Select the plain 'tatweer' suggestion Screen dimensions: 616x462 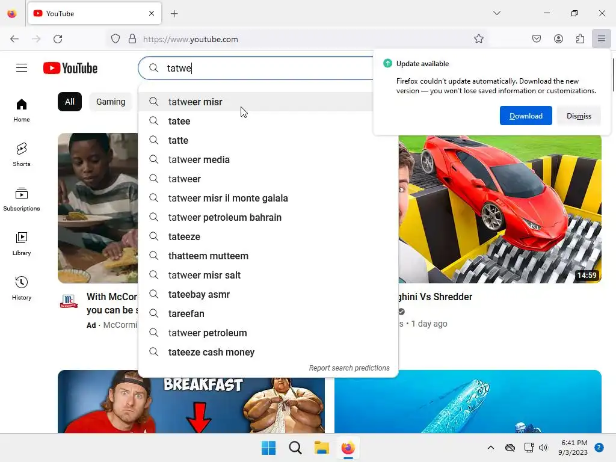tap(268, 179)
